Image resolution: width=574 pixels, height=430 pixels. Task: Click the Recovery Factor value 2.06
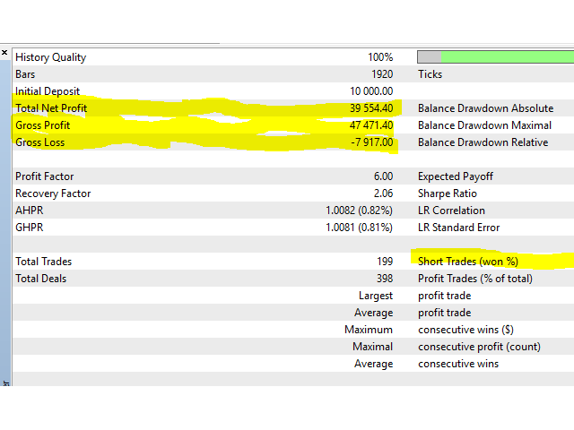[381, 193]
